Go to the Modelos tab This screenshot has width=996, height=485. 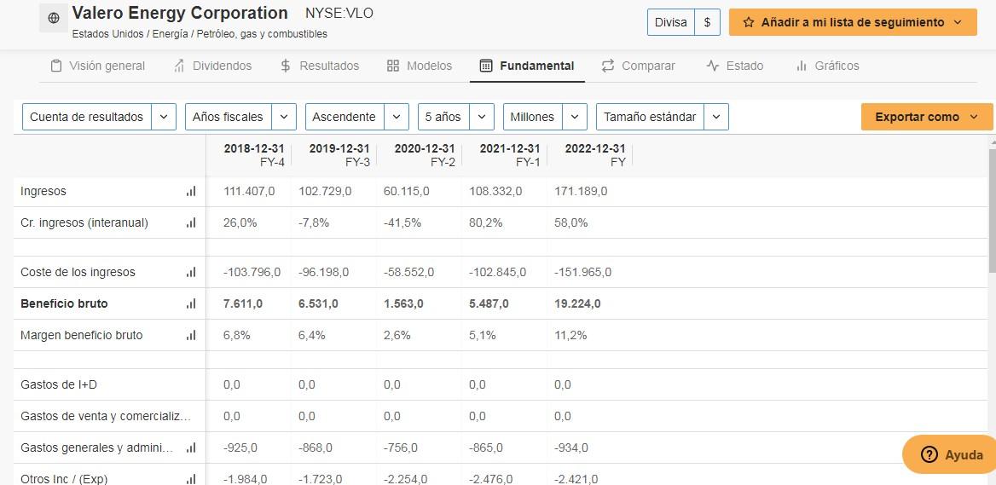[420, 66]
